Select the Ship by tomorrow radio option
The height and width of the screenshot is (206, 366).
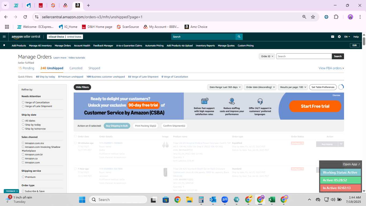(x=23, y=129)
